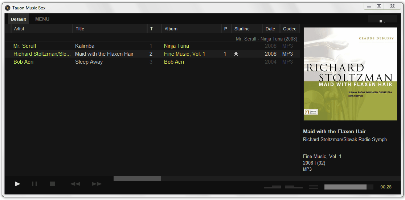Click the Bob Acri album cell
Viewport: 405px width, 200px height.
click(x=174, y=62)
